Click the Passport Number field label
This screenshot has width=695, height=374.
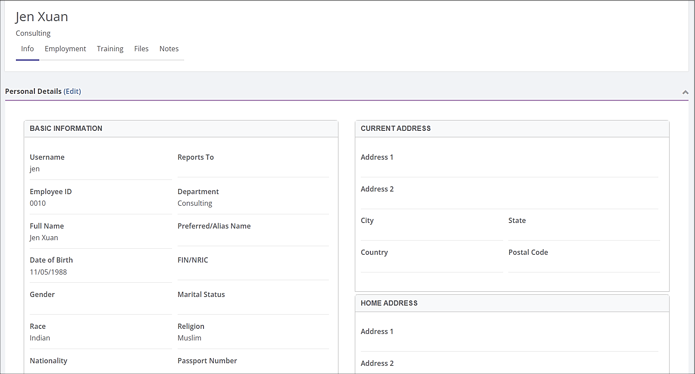(x=207, y=361)
